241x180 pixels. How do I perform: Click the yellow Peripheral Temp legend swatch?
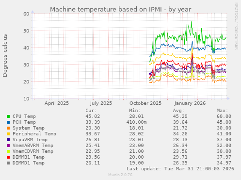tap(8, 134)
